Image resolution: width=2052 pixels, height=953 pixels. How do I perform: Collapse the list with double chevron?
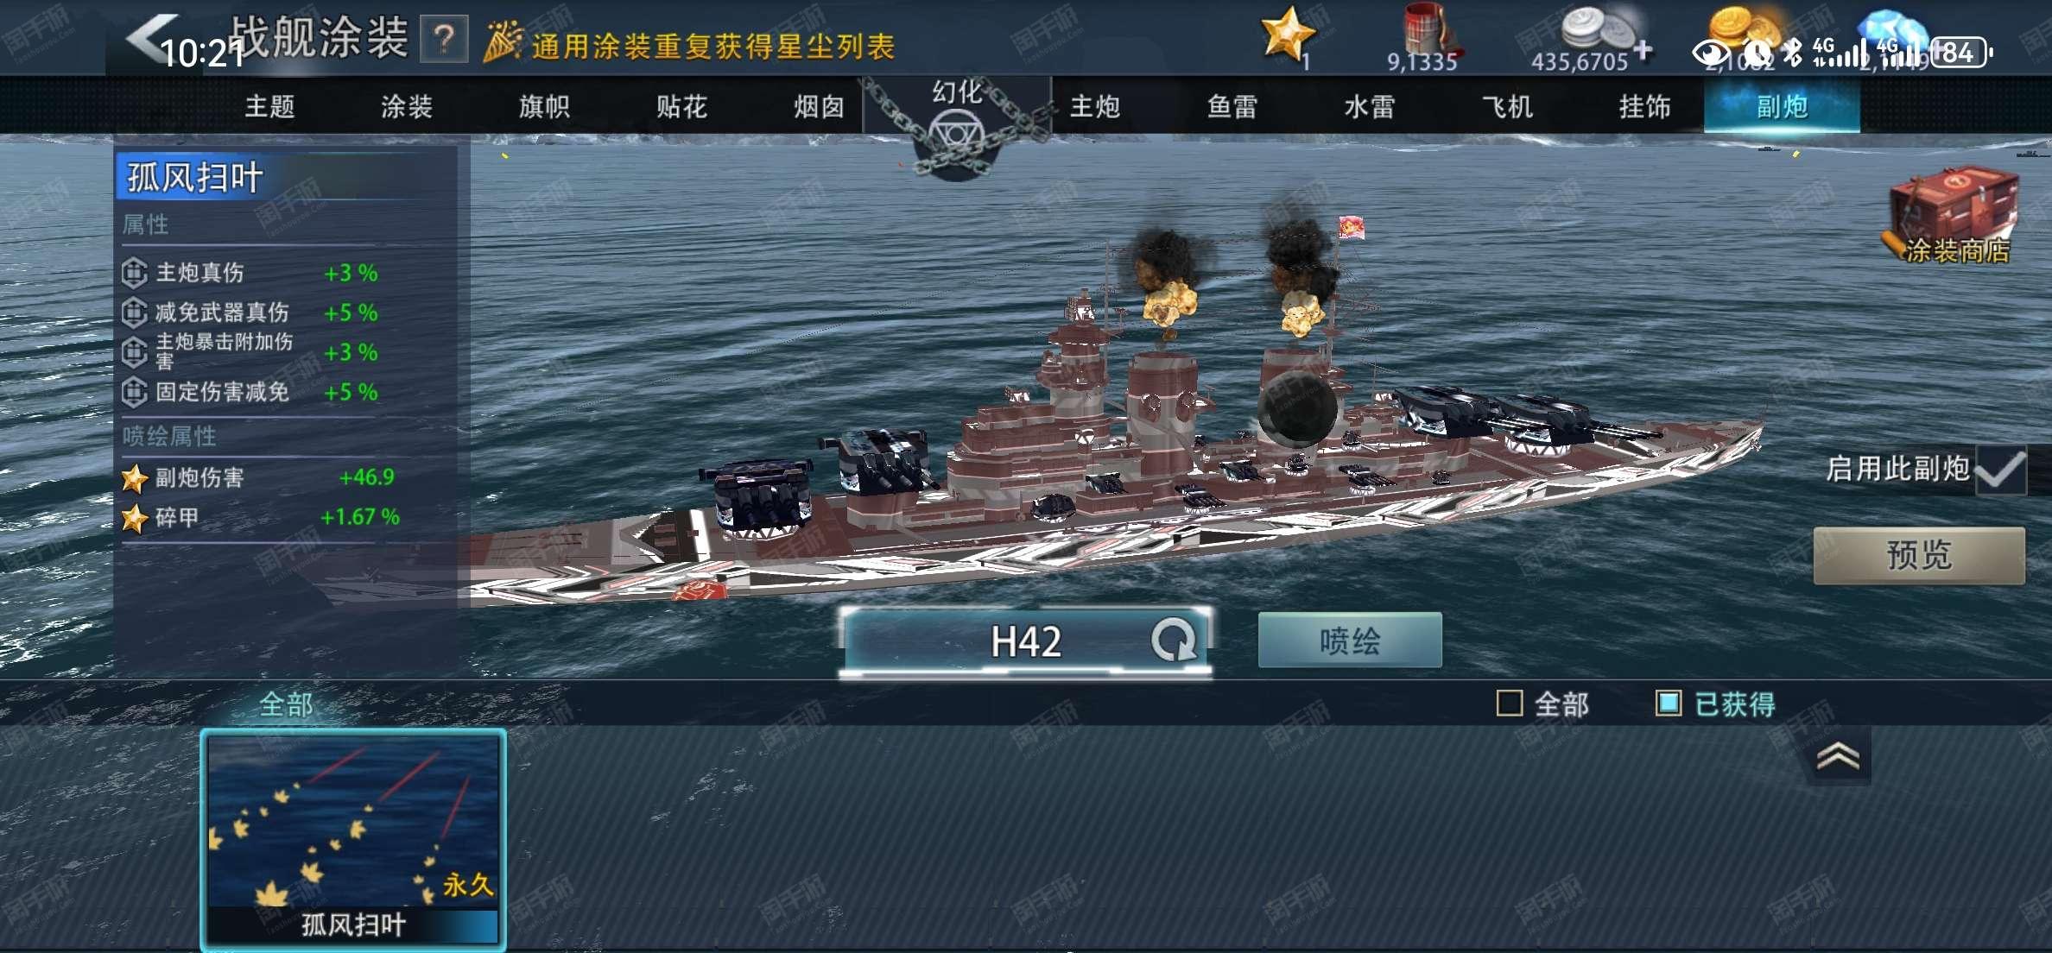1838,756
